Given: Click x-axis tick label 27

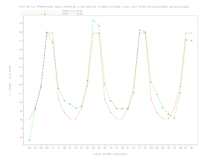Looking at the screenshot, I should coord(82,148).
